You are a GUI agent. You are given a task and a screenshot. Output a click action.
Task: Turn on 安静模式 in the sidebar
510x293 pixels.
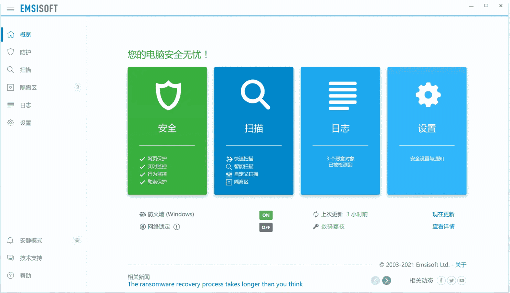click(77, 240)
